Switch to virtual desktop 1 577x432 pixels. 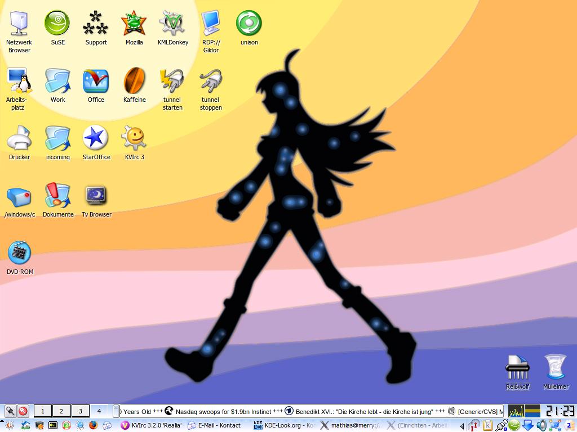click(x=43, y=411)
